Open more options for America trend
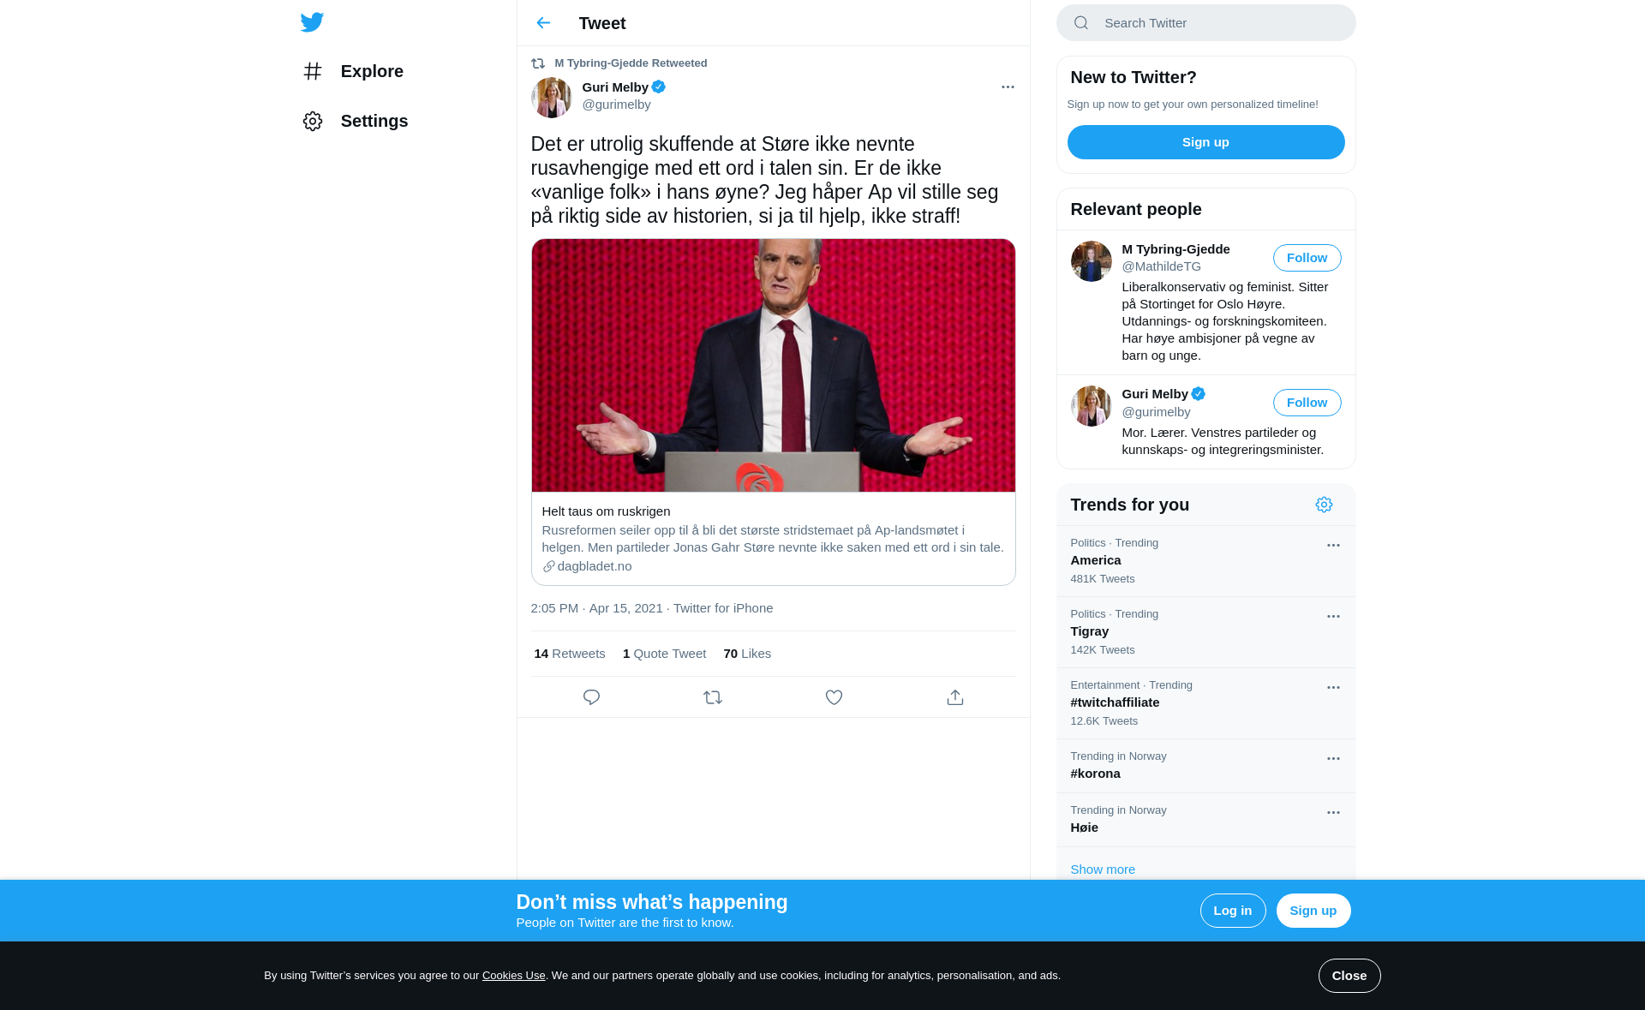The image size is (1645, 1010). 1333,545
